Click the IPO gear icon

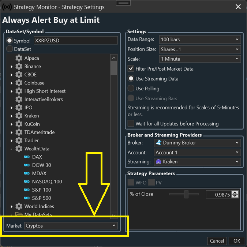pos(19,108)
